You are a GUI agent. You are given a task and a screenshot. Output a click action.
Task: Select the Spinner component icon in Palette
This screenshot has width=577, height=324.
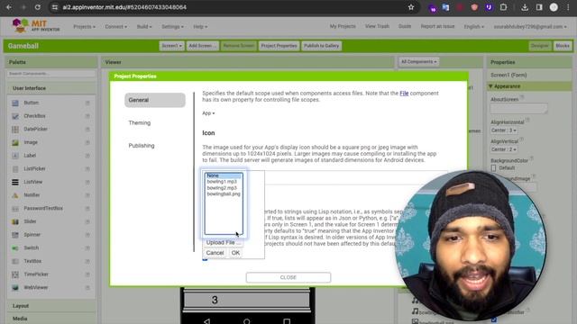pyautogui.click(x=15, y=235)
